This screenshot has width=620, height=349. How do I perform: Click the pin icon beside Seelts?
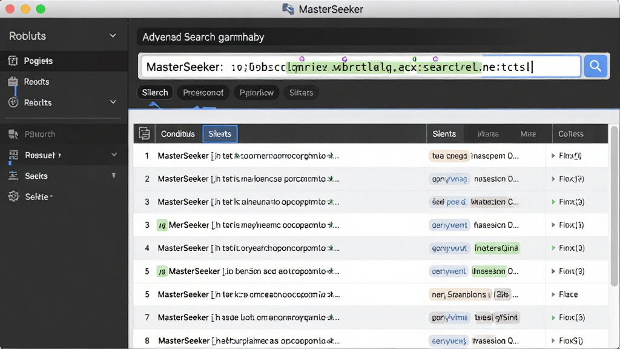[113, 175]
